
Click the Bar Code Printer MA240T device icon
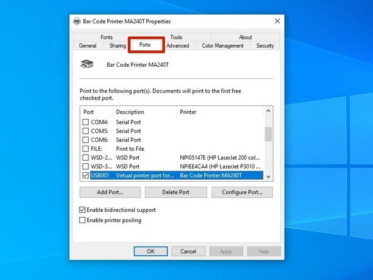(87, 64)
